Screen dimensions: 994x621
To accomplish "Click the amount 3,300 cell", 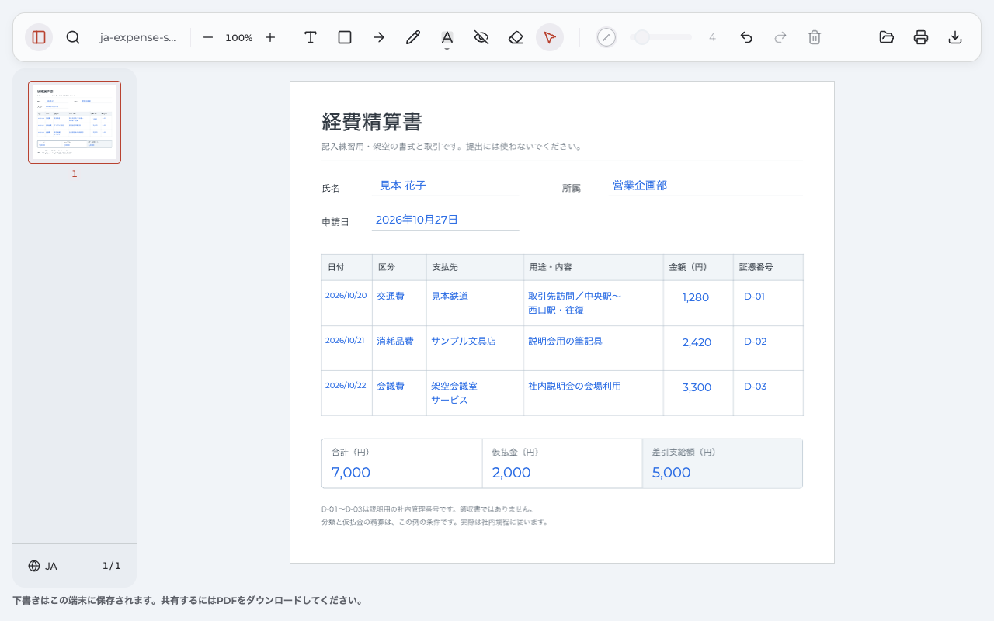I will tap(698, 393).
